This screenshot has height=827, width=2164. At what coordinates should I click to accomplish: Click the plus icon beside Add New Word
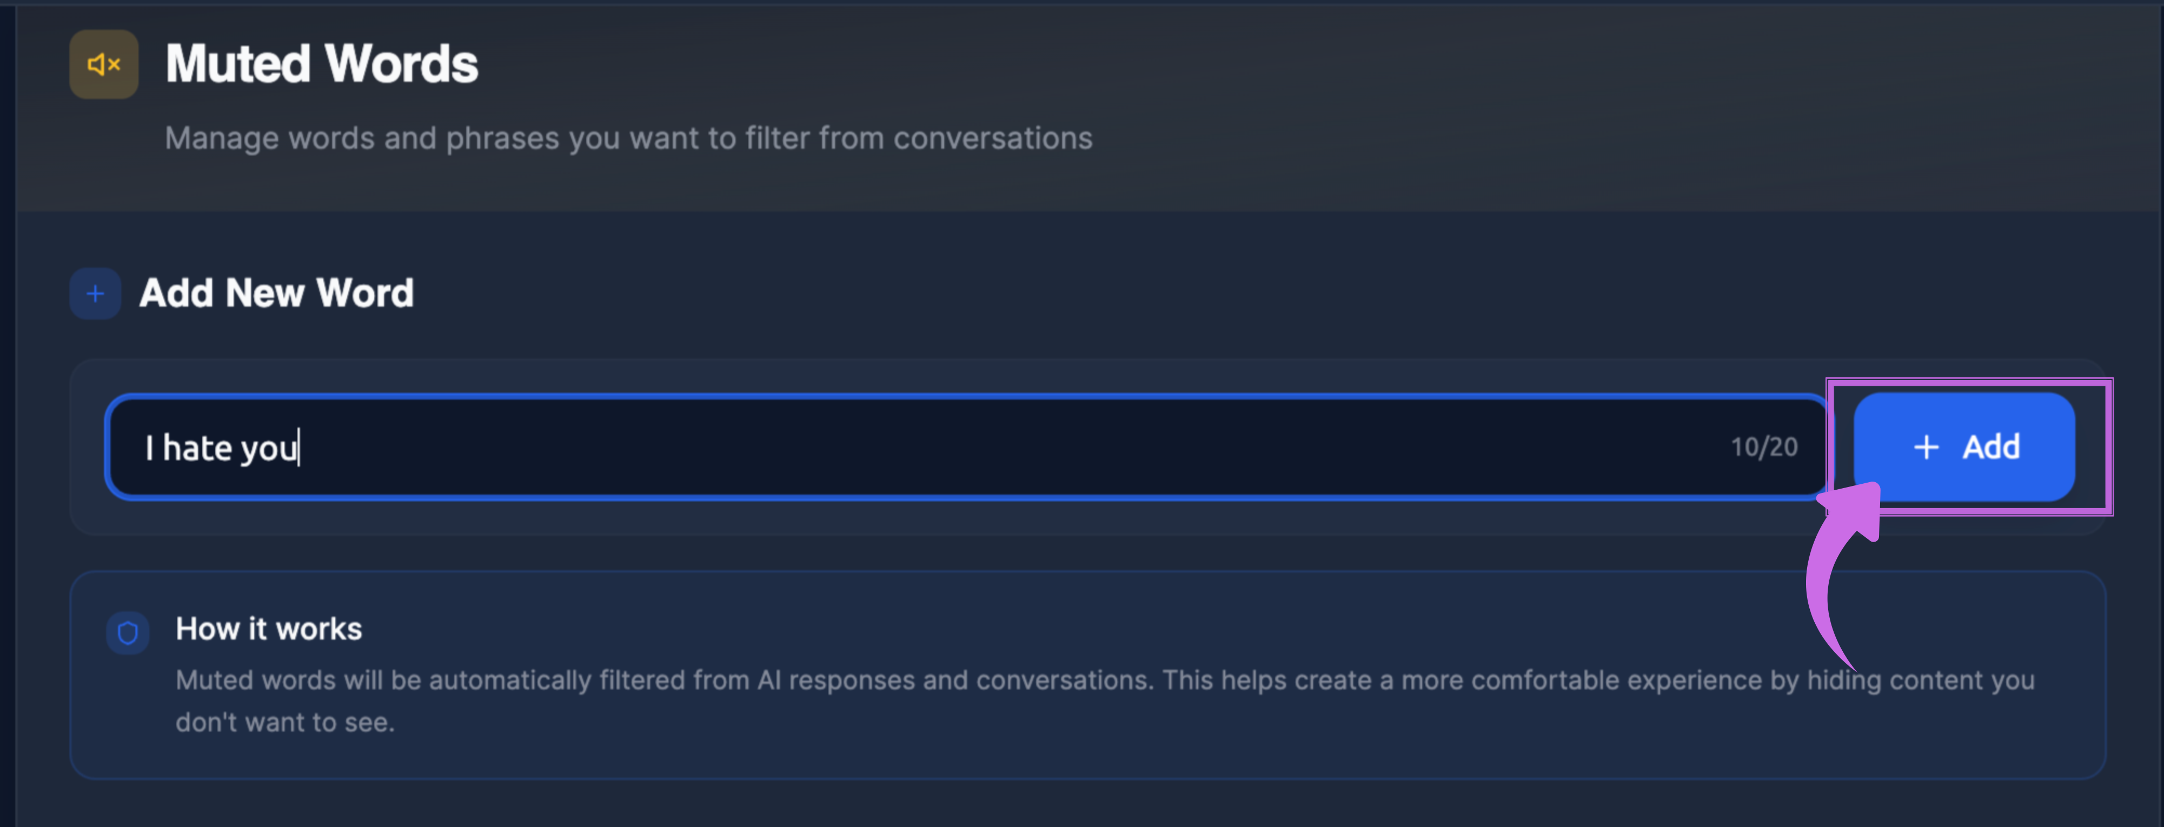coord(95,294)
